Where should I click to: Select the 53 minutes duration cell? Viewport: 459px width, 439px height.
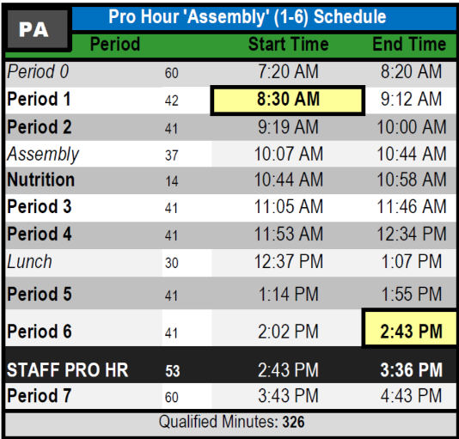173,371
